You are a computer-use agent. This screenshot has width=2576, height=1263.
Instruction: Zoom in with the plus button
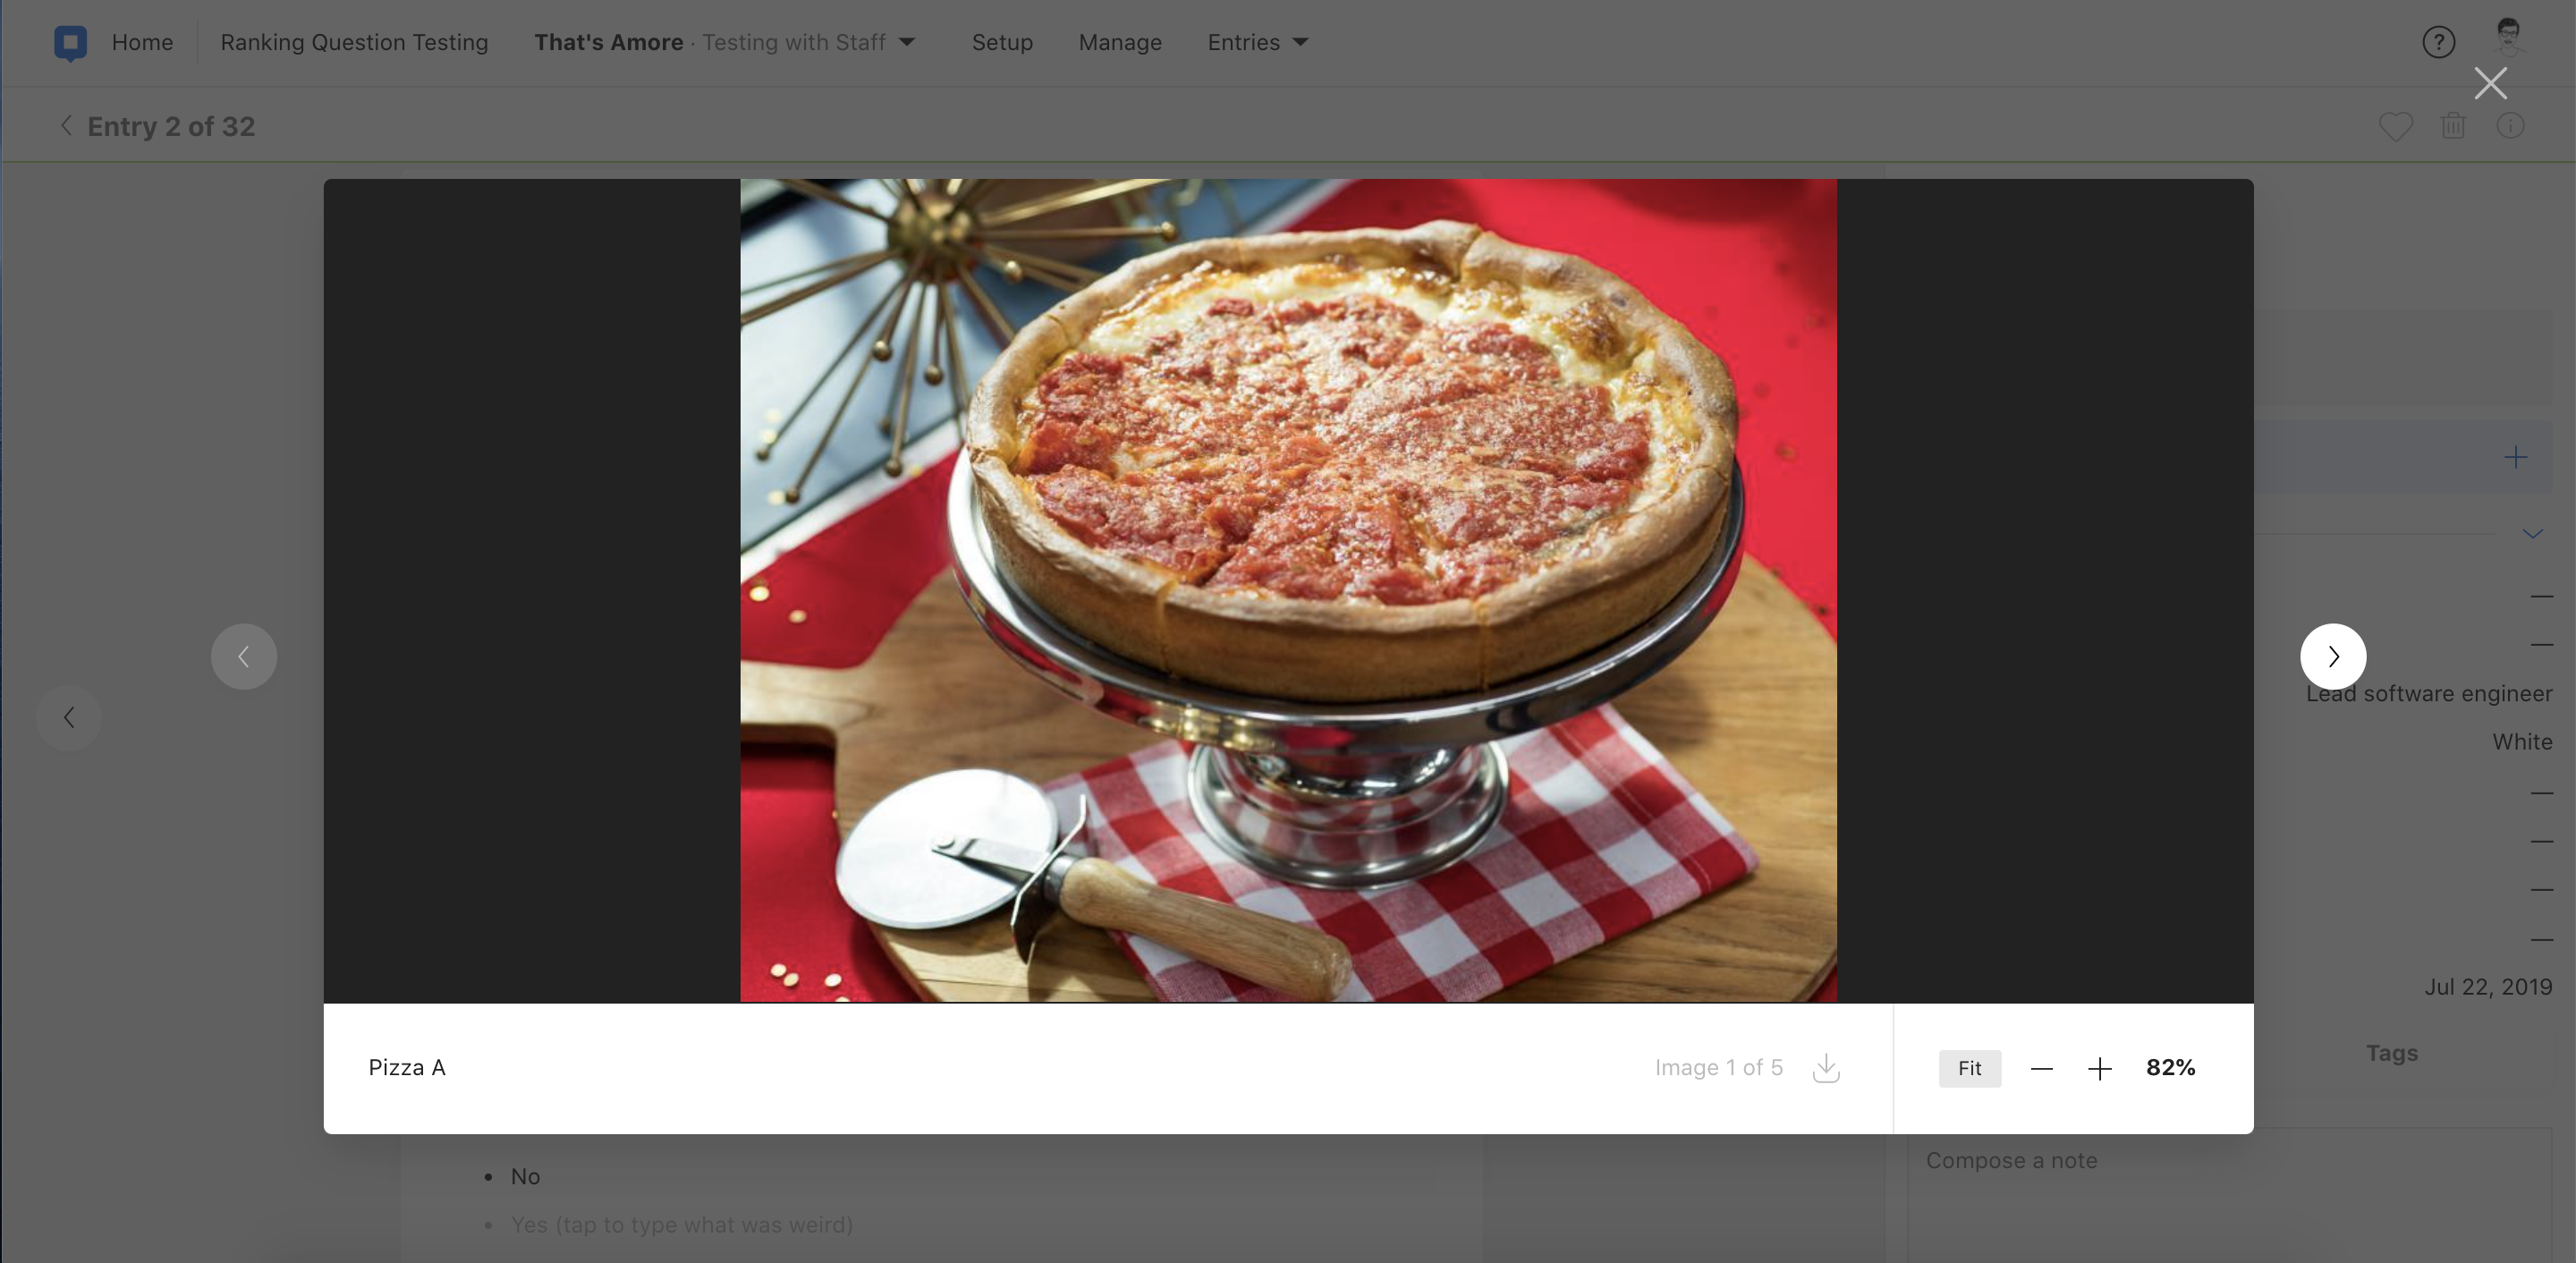coord(2099,1068)
